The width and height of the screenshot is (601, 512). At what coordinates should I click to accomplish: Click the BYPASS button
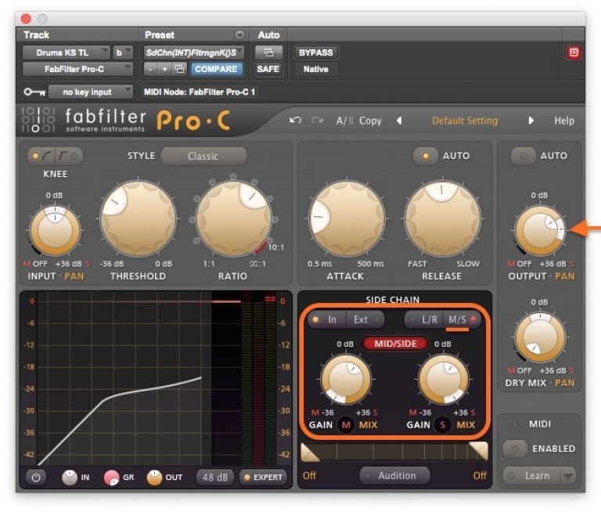[x=316, y=52]
